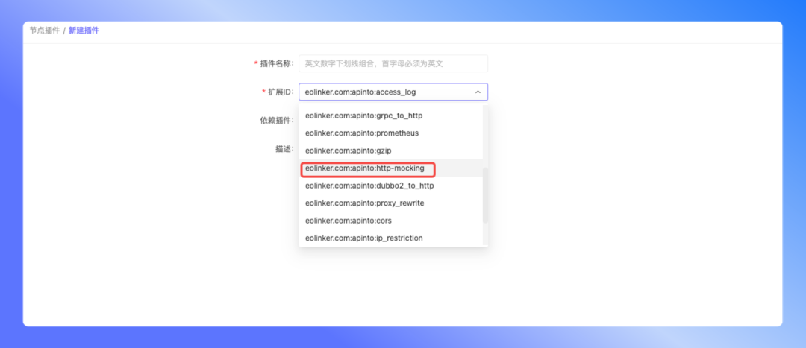The width and height of the screenshot is (806, 348).
Task: Select eolinker.com:apinto:cors option
Action: tap(390, 220)
